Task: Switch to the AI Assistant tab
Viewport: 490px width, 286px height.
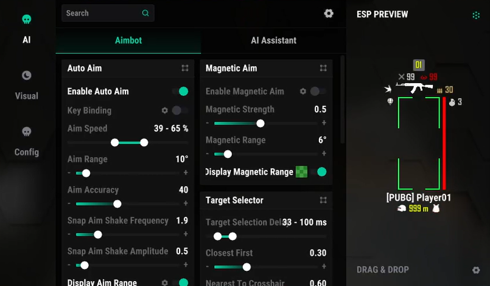Action: [x=273, y=41]
